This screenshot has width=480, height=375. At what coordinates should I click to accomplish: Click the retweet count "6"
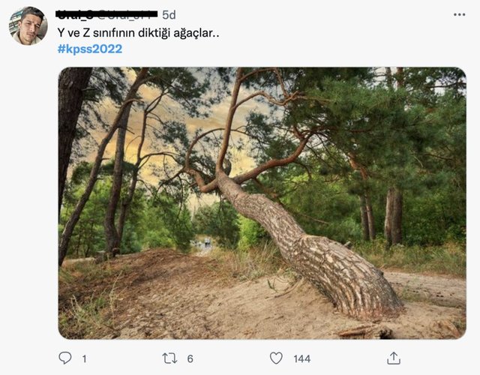tap(190, 359)
